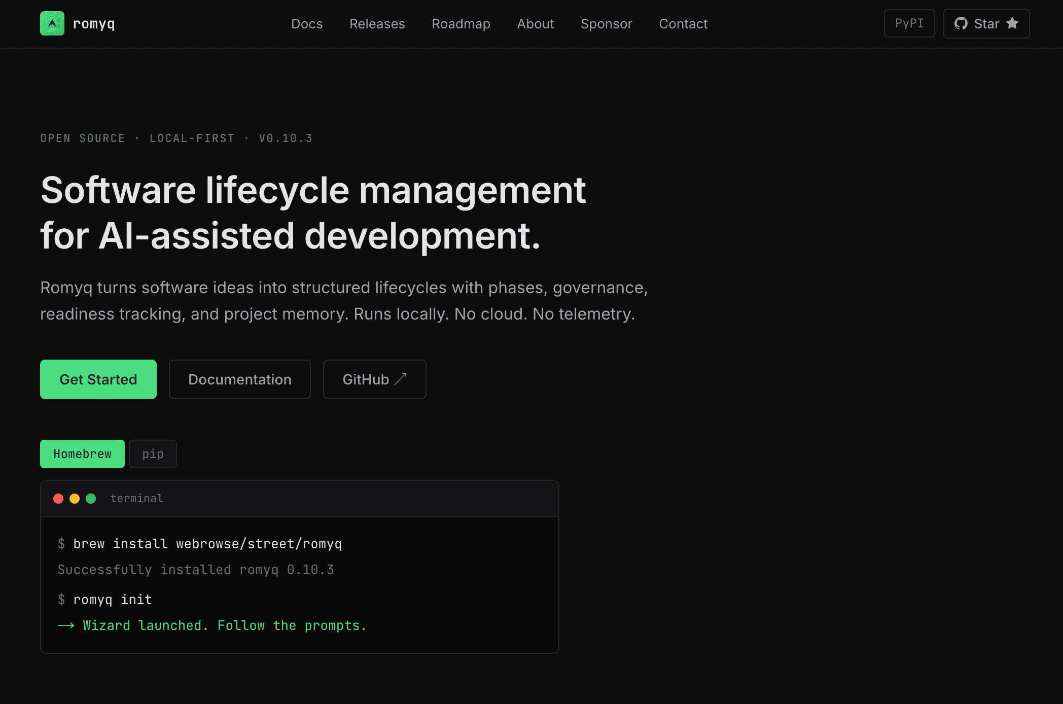The image size is (1063, 704).
Task: Click the romyq brand name link
Action: click(94, 24)
